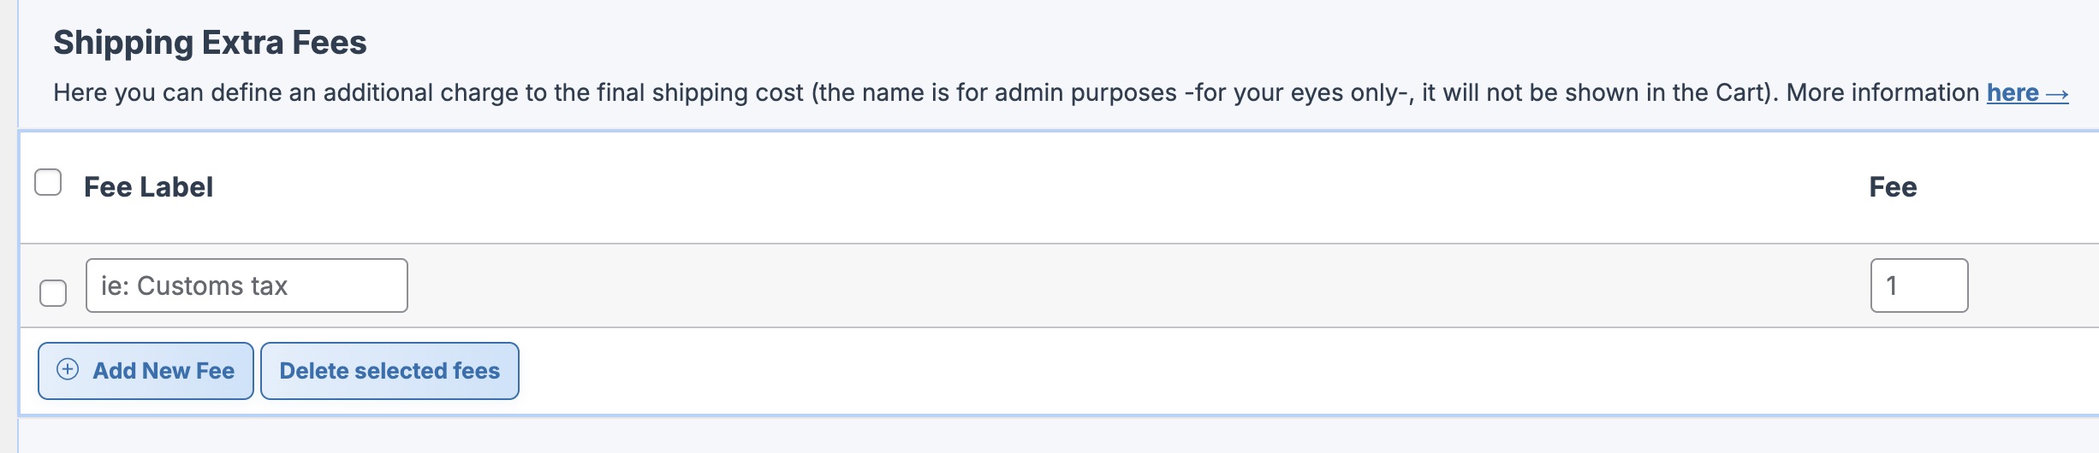Click the Shipping Extra Fees heading

210,43
